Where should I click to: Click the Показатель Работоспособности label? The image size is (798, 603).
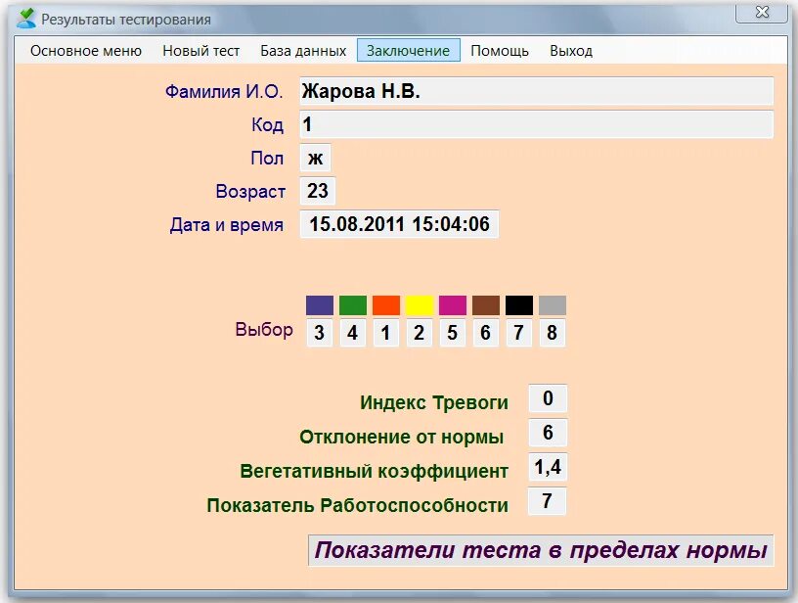[358, 505]
